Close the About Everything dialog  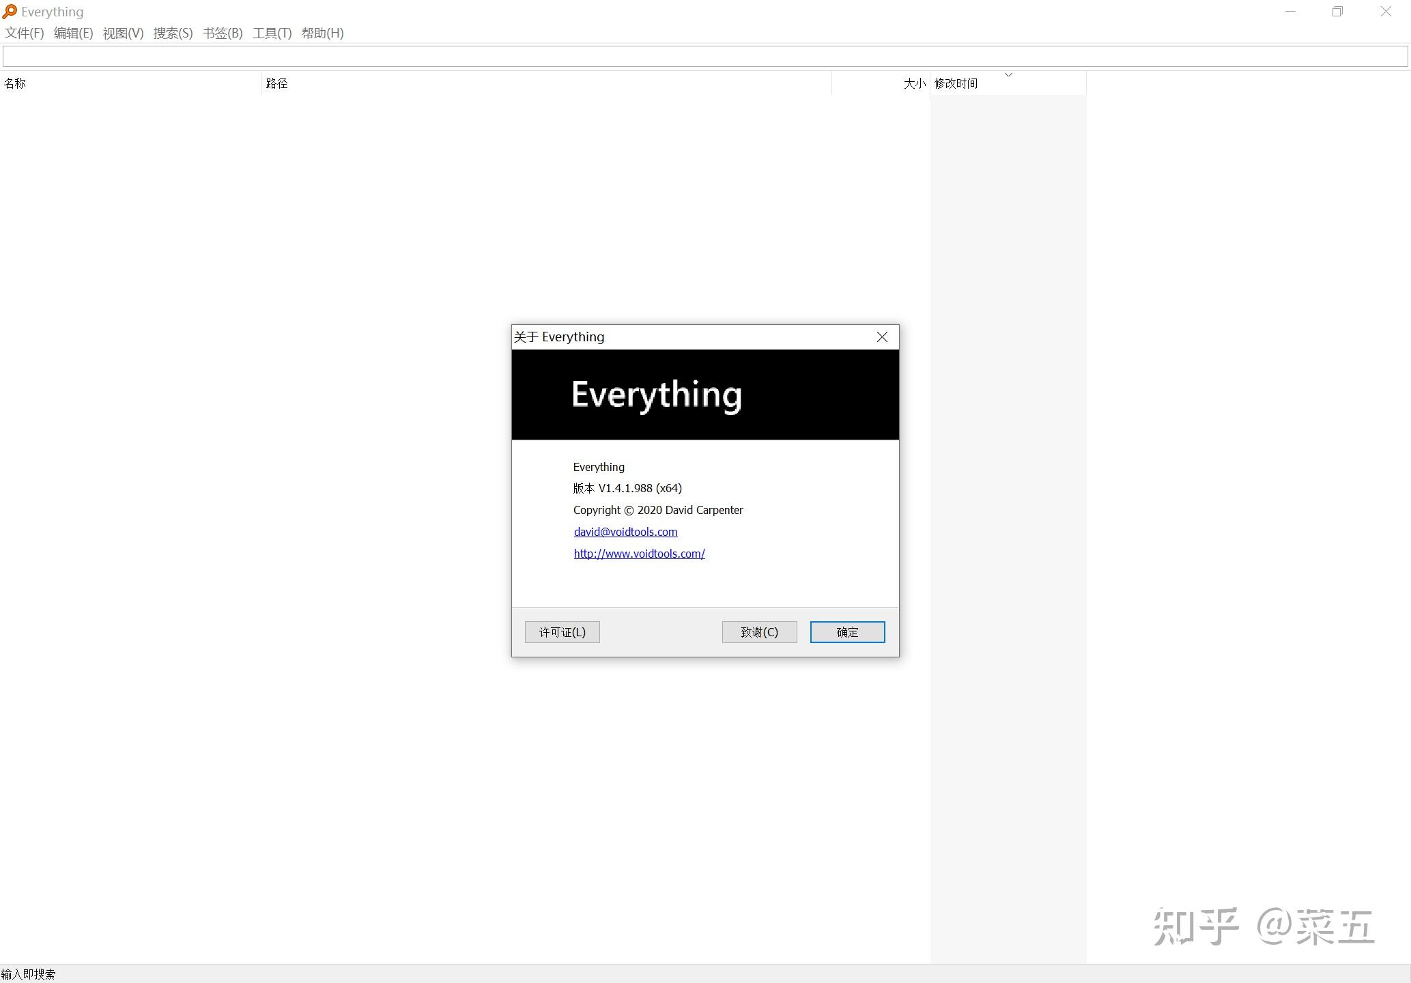click(882, 337)
